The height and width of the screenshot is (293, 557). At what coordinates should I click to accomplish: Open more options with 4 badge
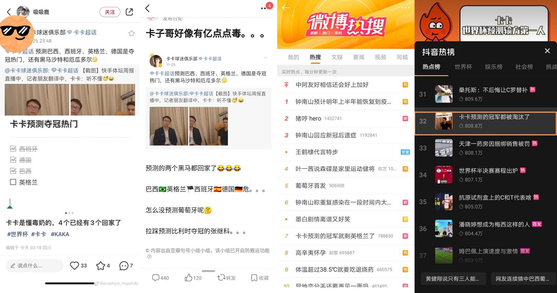point(265,8)
